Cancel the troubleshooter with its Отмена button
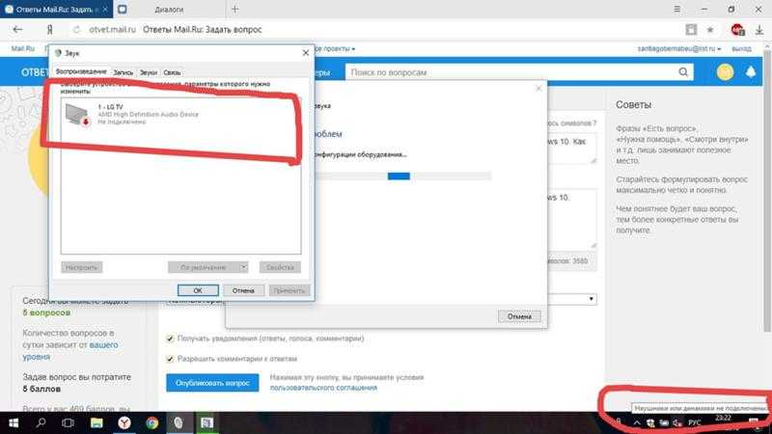Viewport: 772px width, 434px height. coord(519,316)
